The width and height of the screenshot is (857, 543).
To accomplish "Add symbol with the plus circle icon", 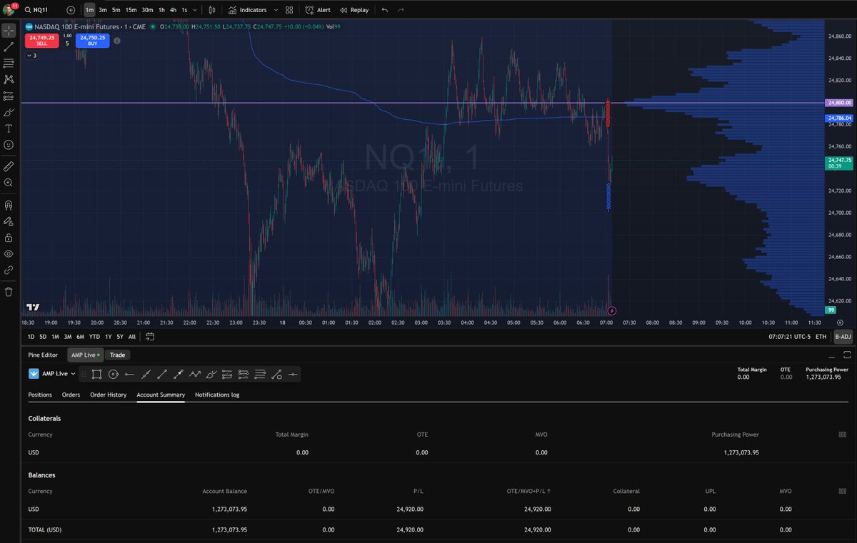I will pos(70,10).
